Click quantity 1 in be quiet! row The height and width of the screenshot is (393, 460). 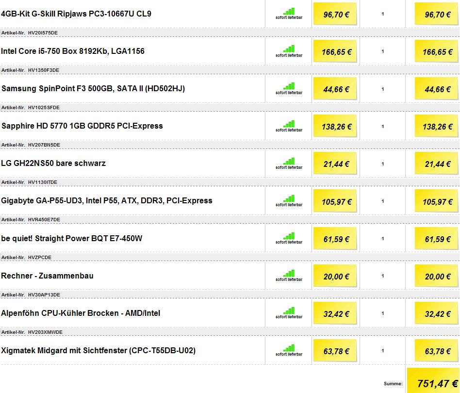click(383, 238)
